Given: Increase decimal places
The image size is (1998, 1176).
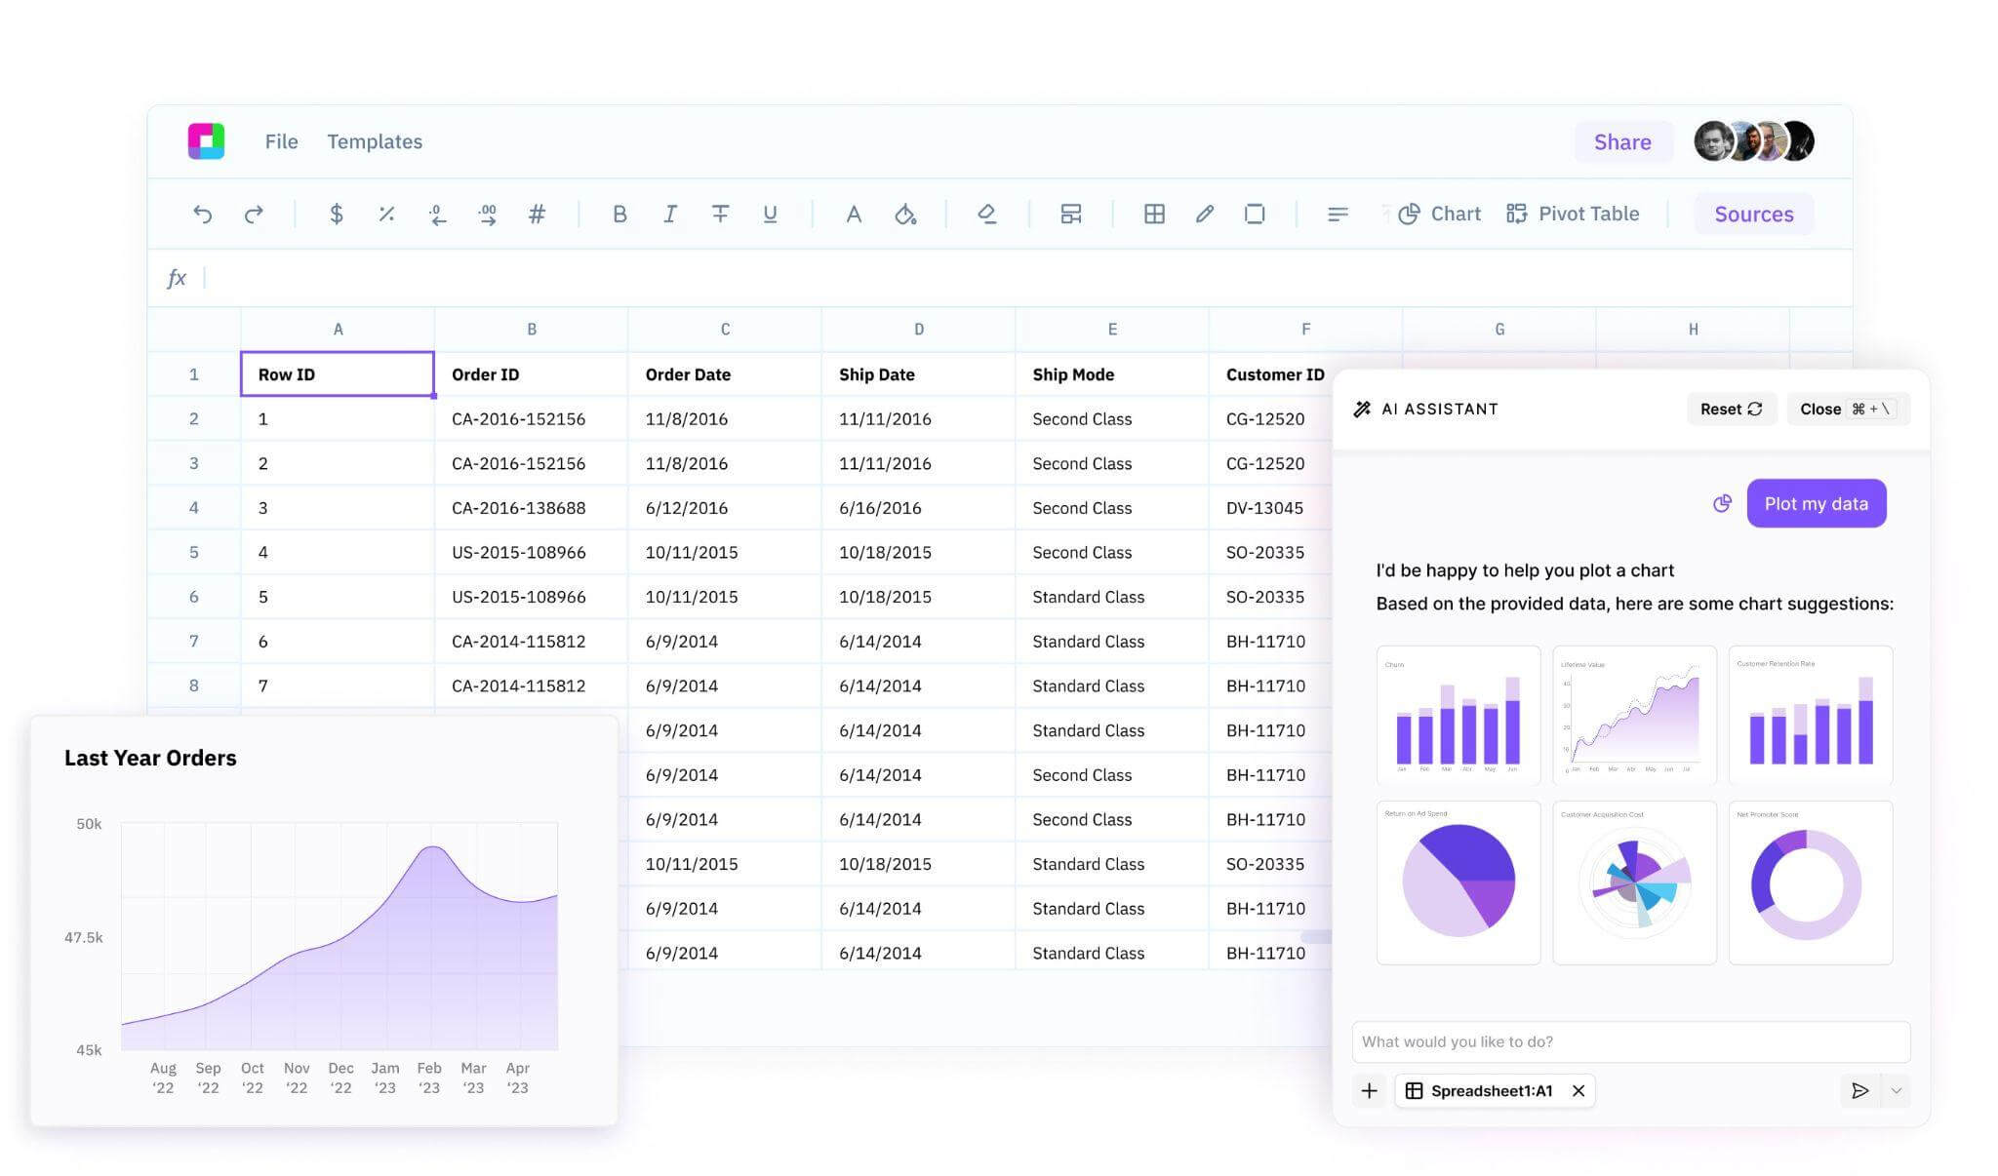Looking at the screenshot, I should [488, 214].
